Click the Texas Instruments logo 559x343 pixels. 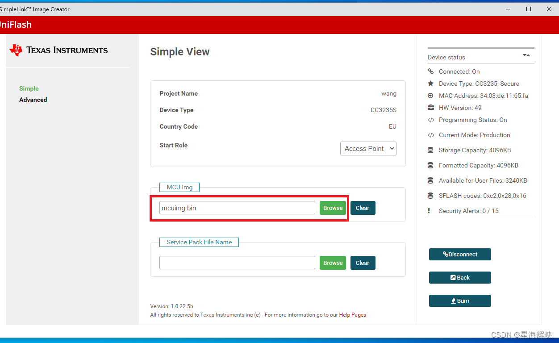58,50
